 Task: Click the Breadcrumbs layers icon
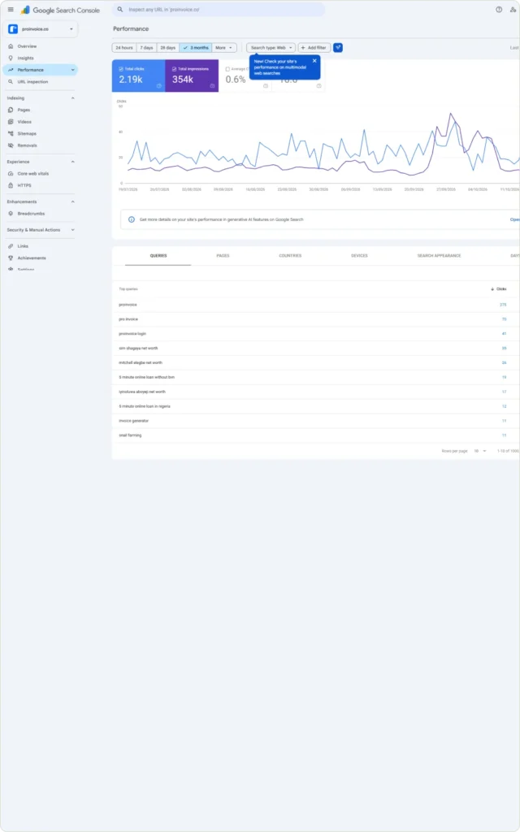[11, 214]
